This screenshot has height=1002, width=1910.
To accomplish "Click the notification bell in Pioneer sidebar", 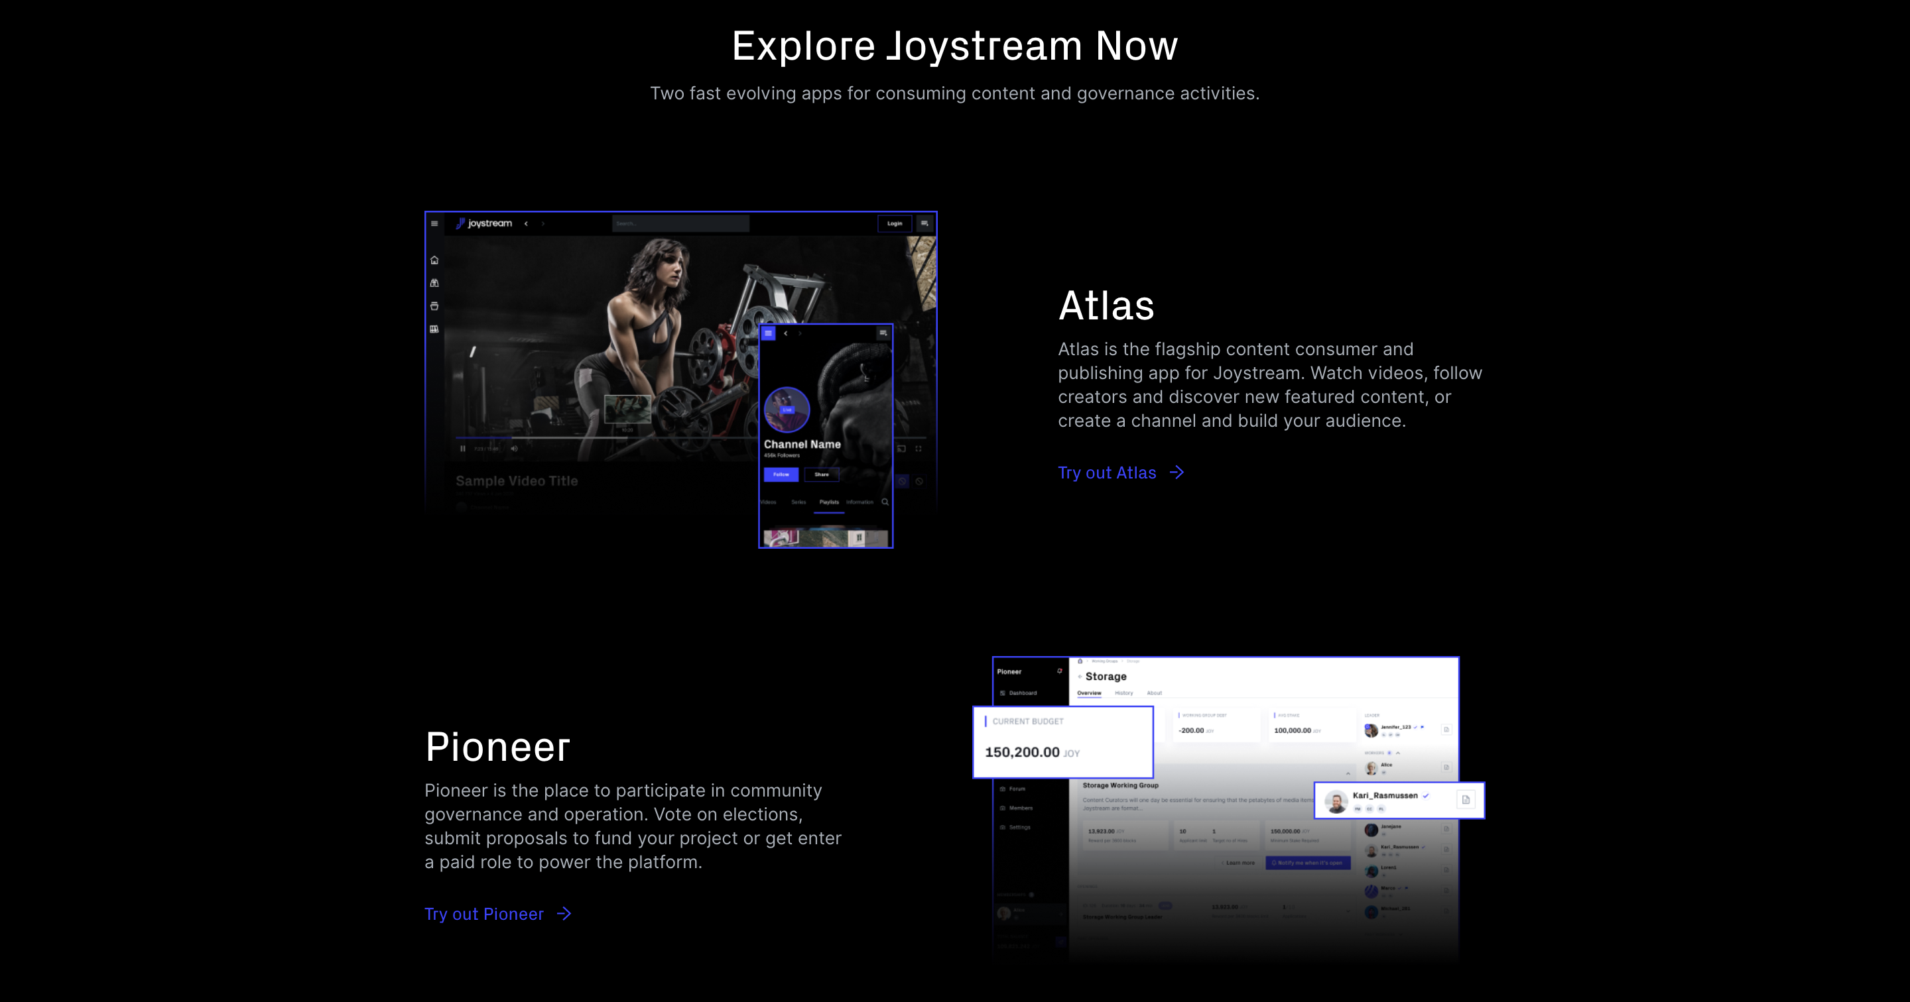I will (x=1060, y=671).
